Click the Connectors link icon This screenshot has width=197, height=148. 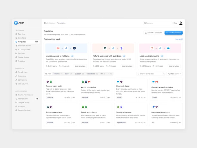[16, 80]
